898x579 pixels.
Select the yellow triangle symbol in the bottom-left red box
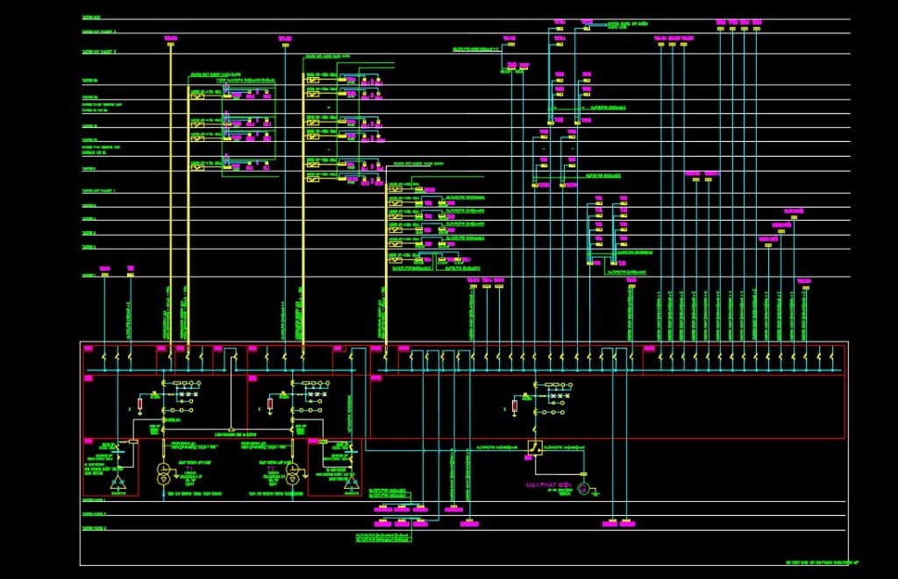pos(118,483)
